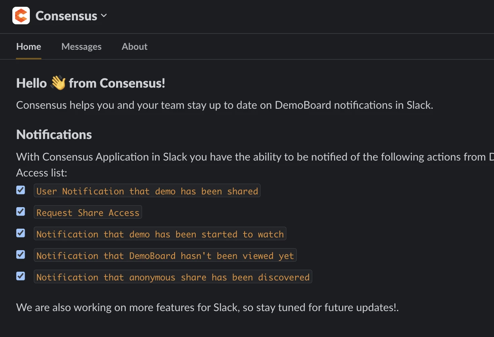Switch to the Home tab
The height and width of the screenshot is (337, 494).
[x=29, y=47]
